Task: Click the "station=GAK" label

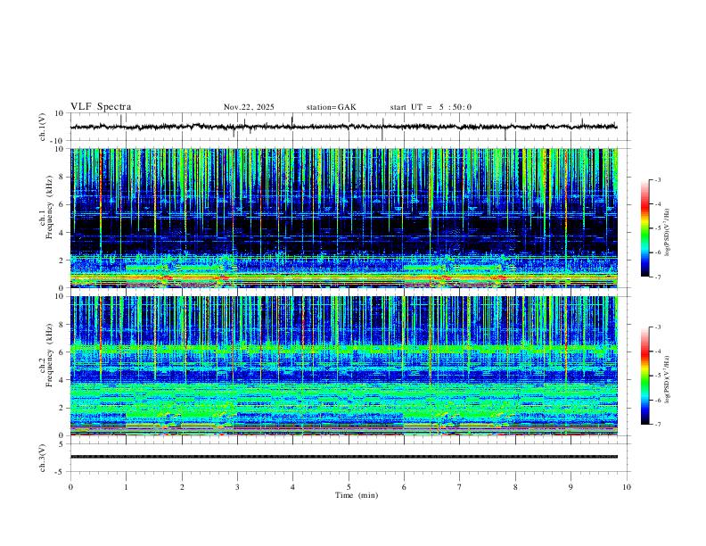Action: 331,107
